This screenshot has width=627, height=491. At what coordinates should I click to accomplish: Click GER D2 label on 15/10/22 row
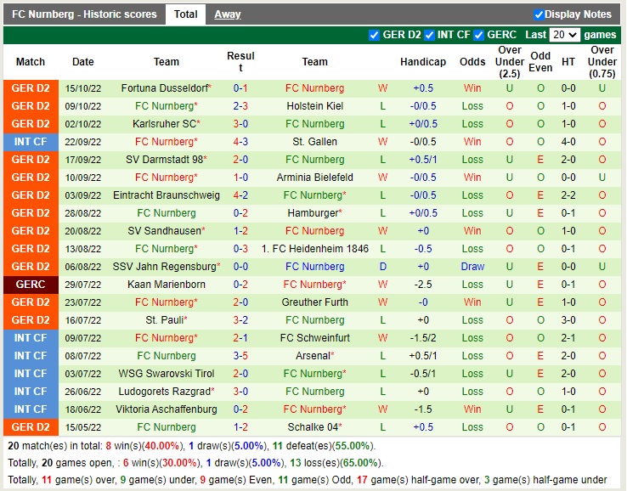coord(31,88)
